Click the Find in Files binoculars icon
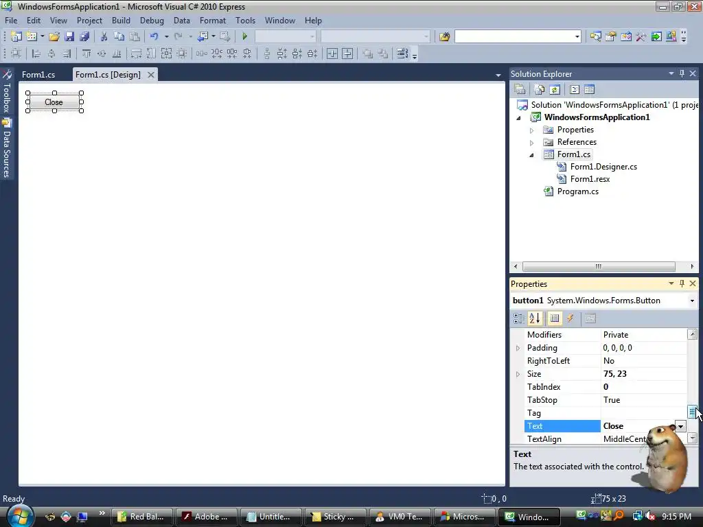Viewport: 703px width, 527px height. point(444,36)
